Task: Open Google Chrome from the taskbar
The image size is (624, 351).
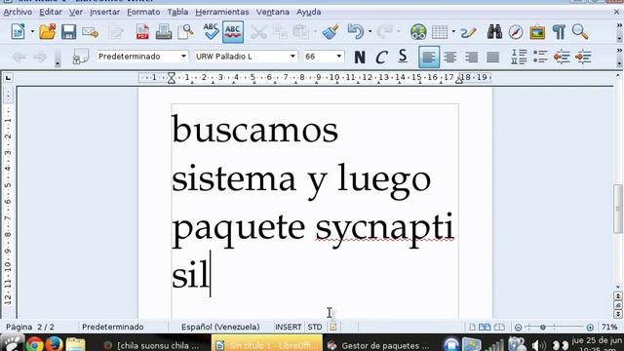Action: pos(34,344)
